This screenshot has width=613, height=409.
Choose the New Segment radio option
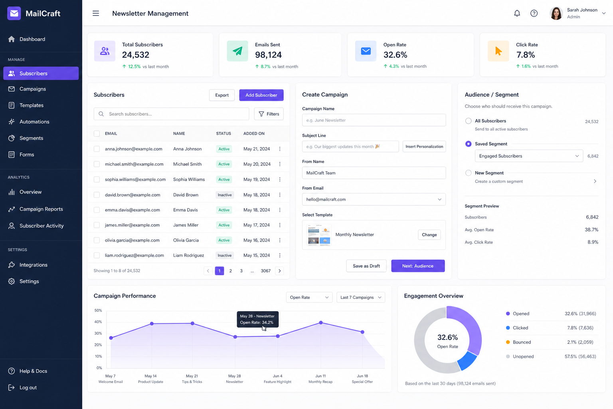469,173
